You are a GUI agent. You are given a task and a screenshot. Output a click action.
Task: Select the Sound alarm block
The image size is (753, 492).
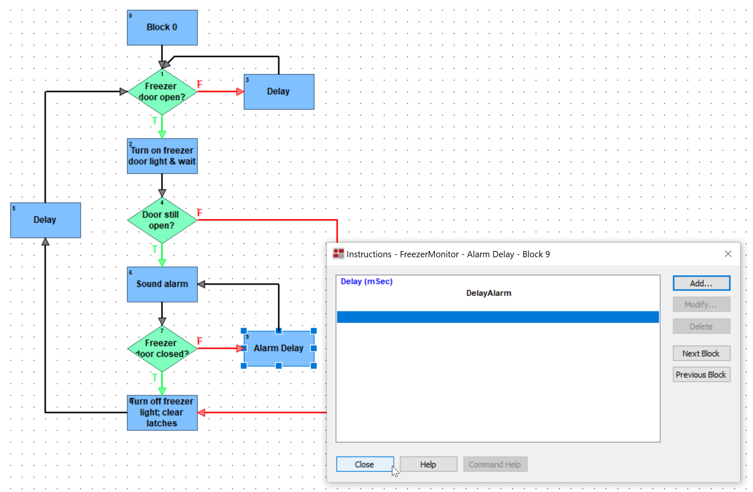[162, 284]
